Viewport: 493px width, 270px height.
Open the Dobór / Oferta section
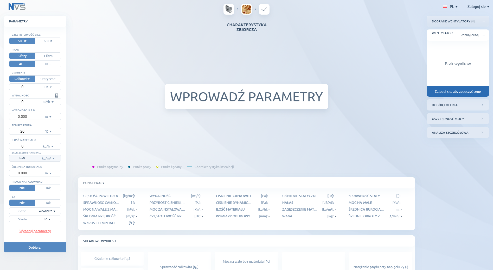pos(458,105)
